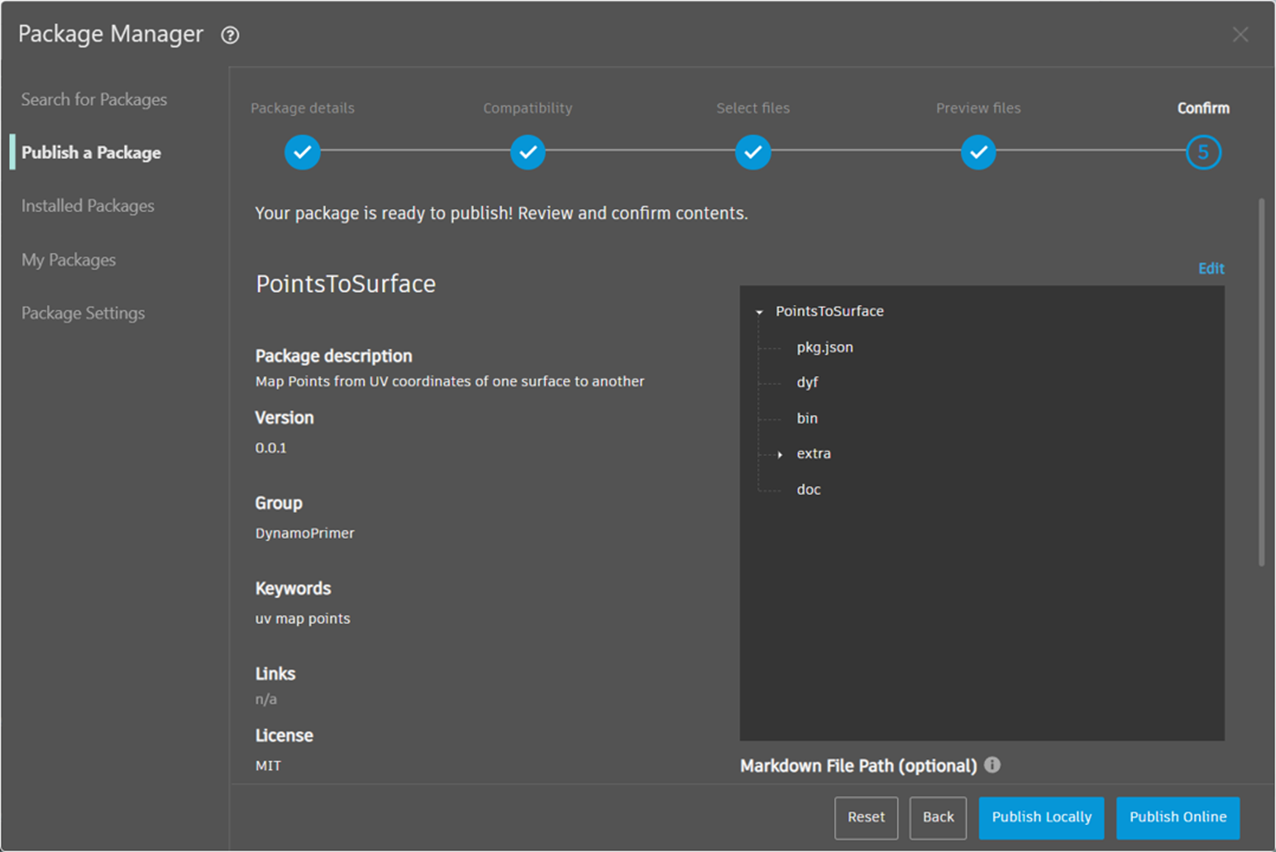Click the vertical scrollbar on right
This screenshot has height=852, width=1276.
tap(1261, 382)
